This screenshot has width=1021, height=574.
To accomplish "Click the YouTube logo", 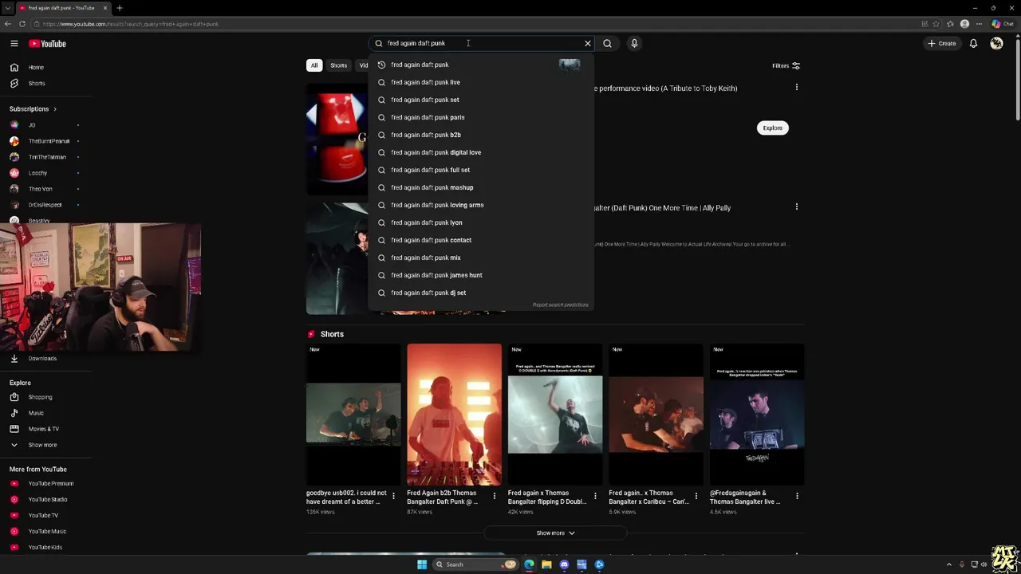I will 47,44.
